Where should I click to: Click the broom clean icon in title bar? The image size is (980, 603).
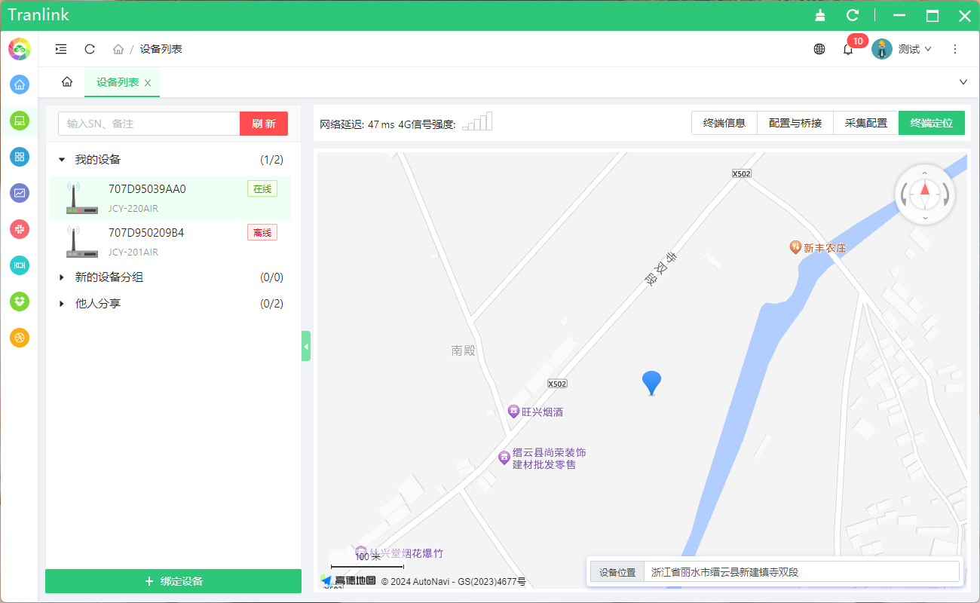pos(820,15)
